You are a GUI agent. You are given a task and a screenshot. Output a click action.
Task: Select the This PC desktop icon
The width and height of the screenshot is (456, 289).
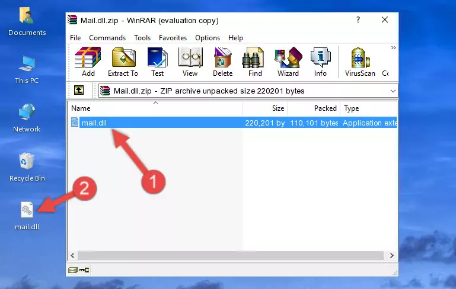pos(27,70)
